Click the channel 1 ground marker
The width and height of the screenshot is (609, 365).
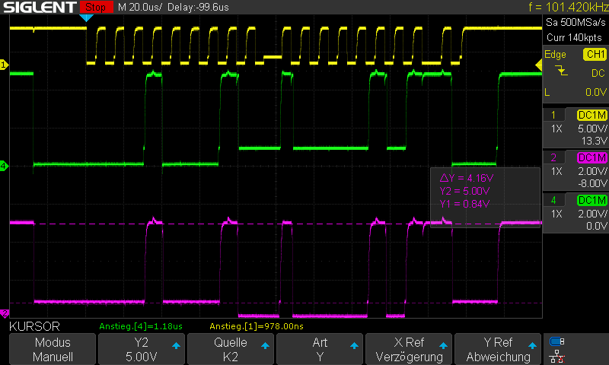[4, 65]
